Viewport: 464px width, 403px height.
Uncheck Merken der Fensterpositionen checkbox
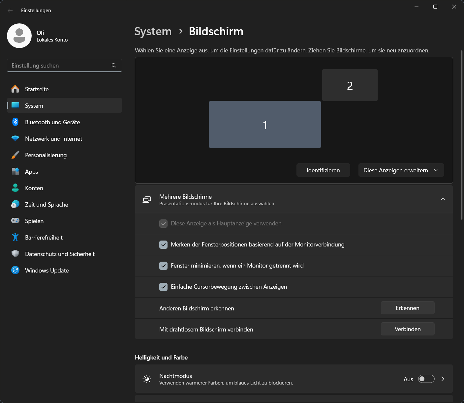pyautogui.click(x=163, y=245)
